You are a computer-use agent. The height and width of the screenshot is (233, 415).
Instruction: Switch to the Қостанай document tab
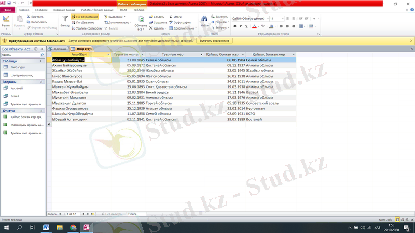(58, 49)
